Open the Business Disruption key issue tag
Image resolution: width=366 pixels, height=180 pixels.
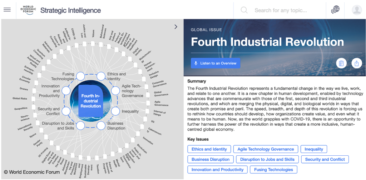[211, 159]
